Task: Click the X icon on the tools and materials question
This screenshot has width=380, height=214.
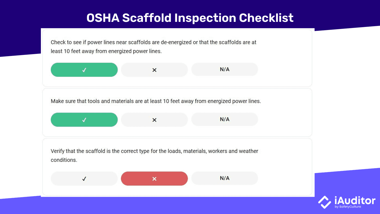Action: (x=154, y=119)
